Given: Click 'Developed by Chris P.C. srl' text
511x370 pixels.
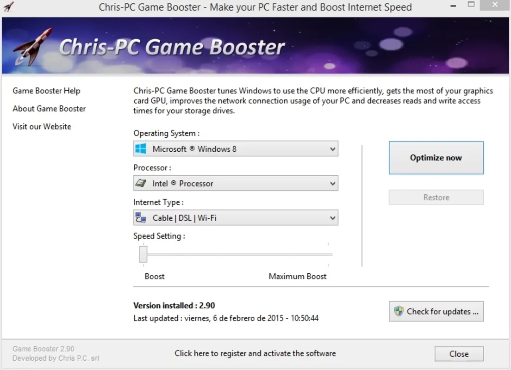Looking at the screenshot, I should coord(56,358).
